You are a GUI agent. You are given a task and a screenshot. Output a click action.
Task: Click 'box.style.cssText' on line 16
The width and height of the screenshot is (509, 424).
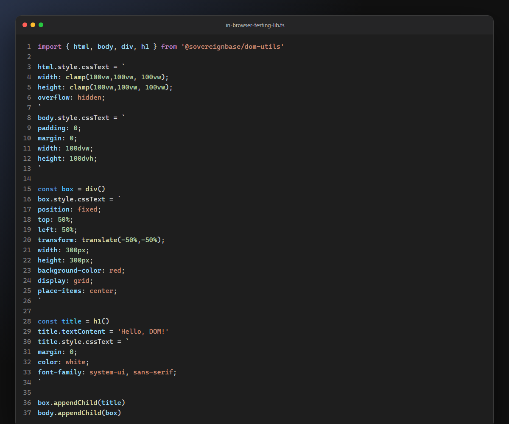coord(72,199)
